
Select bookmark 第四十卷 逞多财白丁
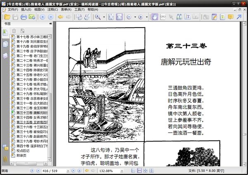tap(32, 146)
